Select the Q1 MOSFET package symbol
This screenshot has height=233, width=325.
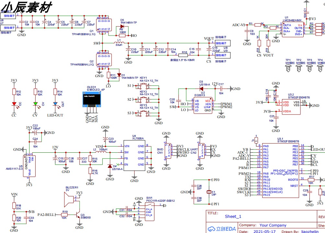tap(104, 25)
